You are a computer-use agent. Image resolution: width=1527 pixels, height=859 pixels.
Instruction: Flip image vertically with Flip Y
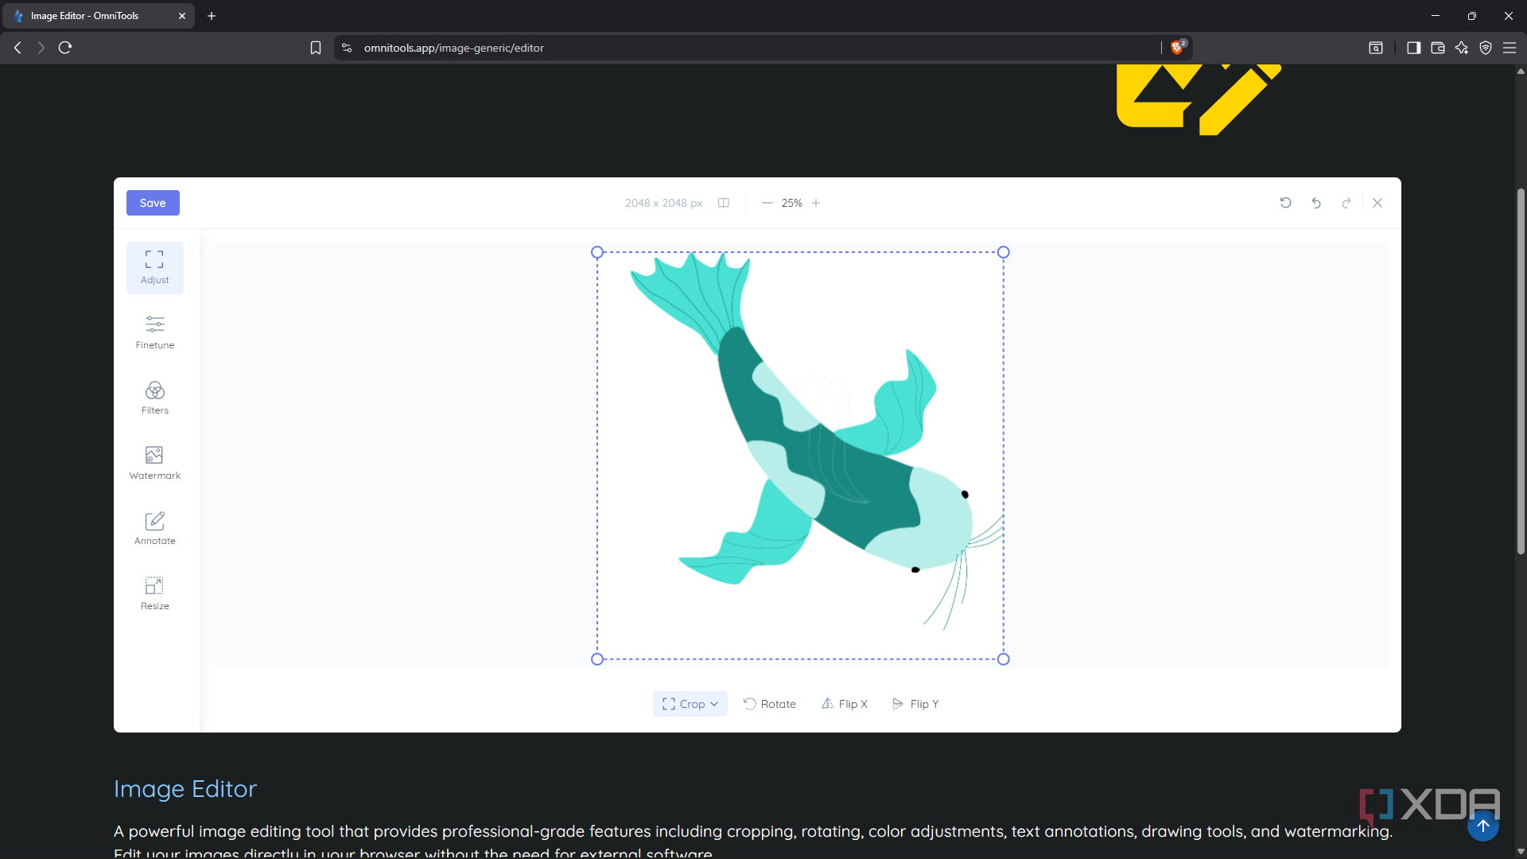point(915,704)
